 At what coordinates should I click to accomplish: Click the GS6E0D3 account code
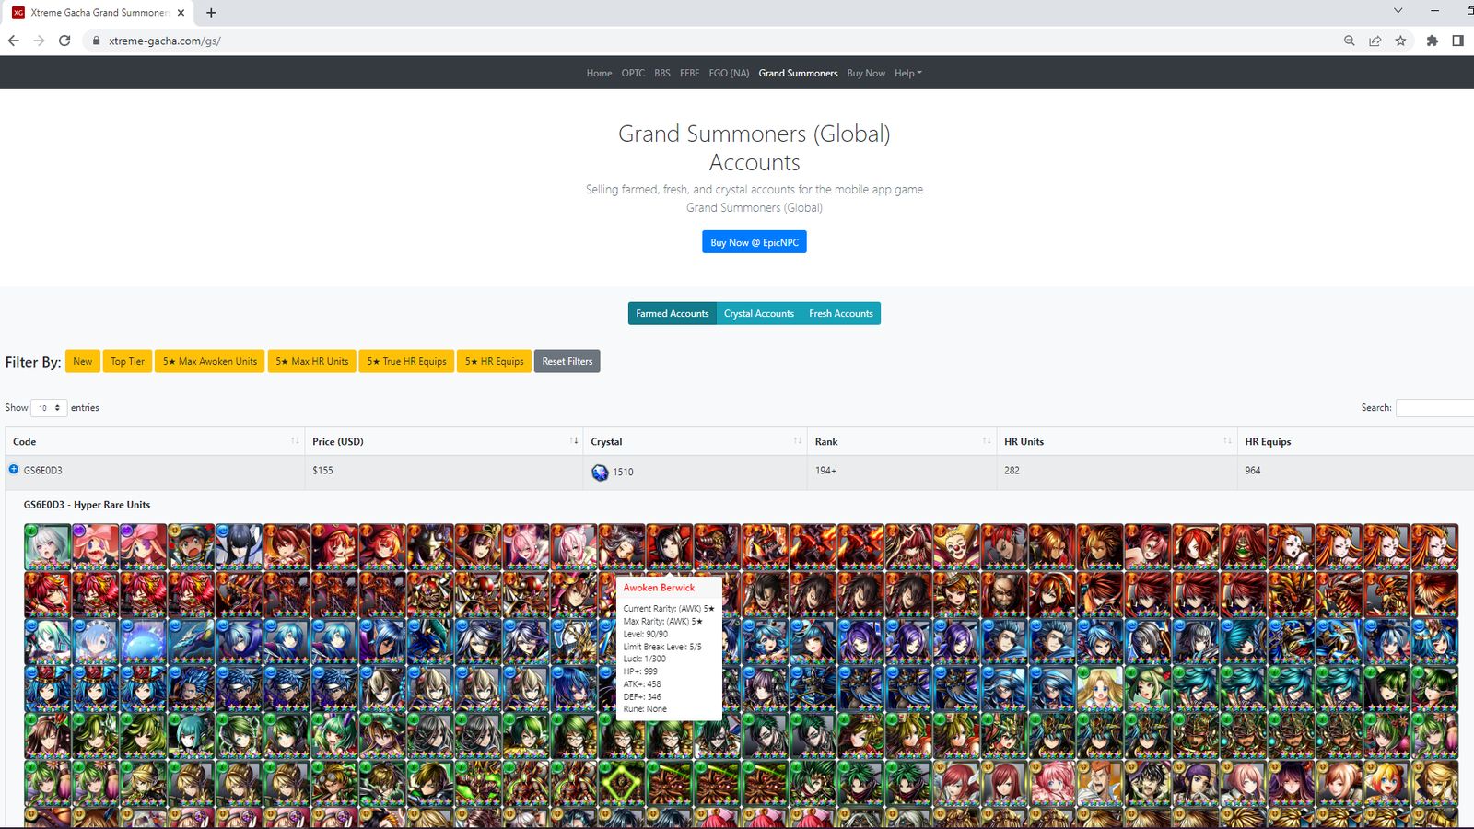43,470
